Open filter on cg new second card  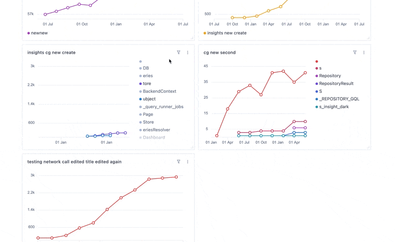point(355,52)
